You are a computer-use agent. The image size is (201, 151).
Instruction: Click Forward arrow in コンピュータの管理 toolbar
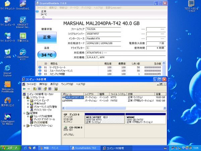(x=29, y=89)
